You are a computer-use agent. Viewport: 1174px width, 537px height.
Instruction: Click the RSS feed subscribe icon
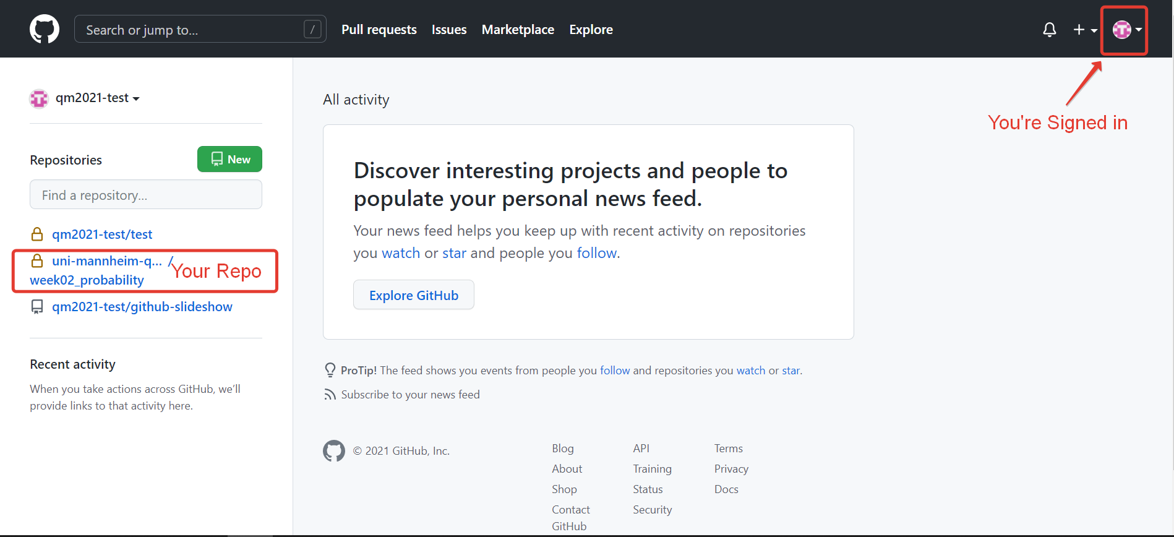[330, 395]
